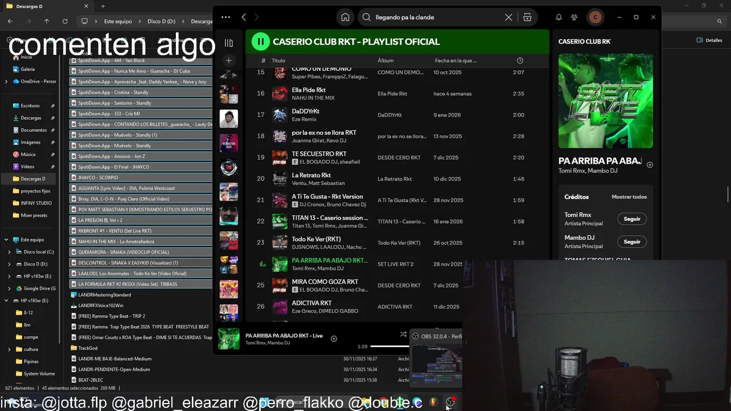Open Spotify profile avatar menu
731x411 pixels.
coord(595,17)
